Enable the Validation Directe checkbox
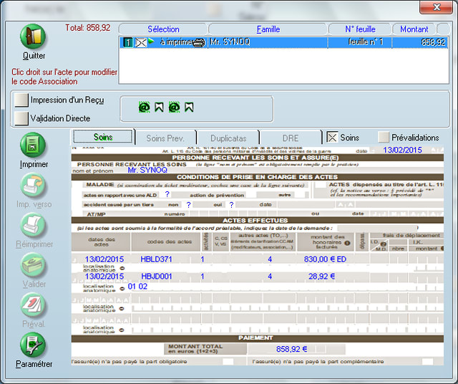 [20, 118]
